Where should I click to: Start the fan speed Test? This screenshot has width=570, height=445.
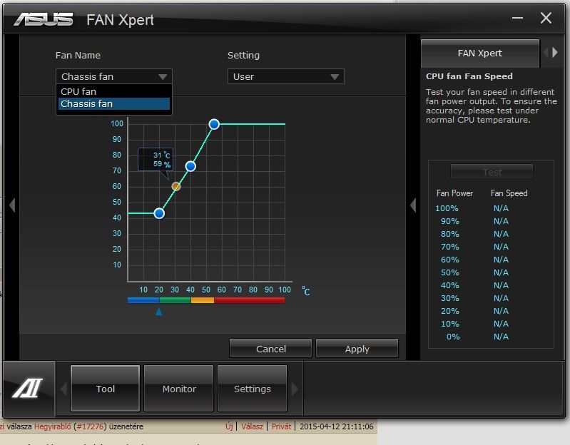pyautogui.click(x=492, y=171)
